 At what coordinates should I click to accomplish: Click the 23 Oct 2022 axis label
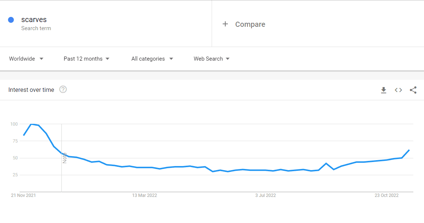[x=387, y=195]
